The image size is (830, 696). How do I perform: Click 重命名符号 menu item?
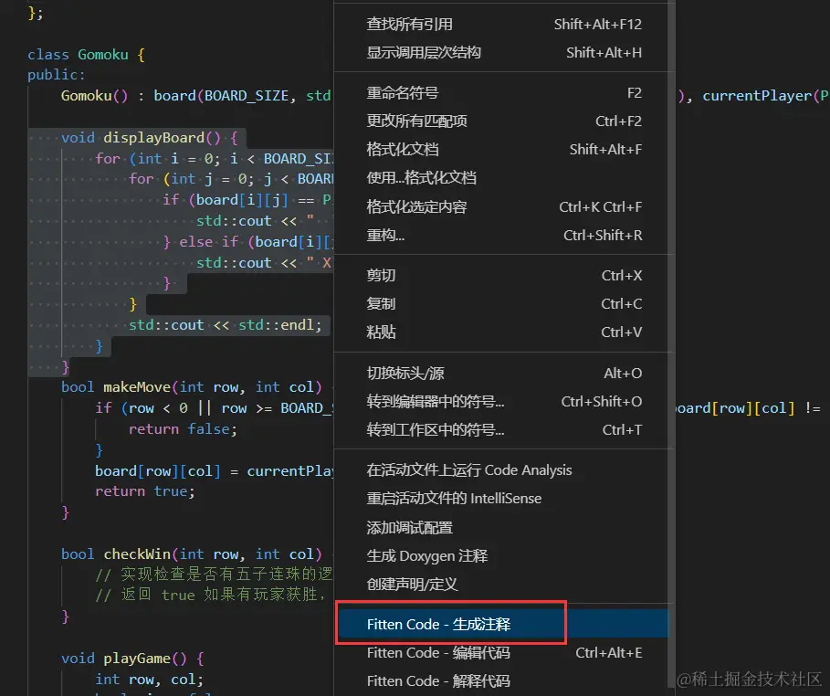pos(503,93)
